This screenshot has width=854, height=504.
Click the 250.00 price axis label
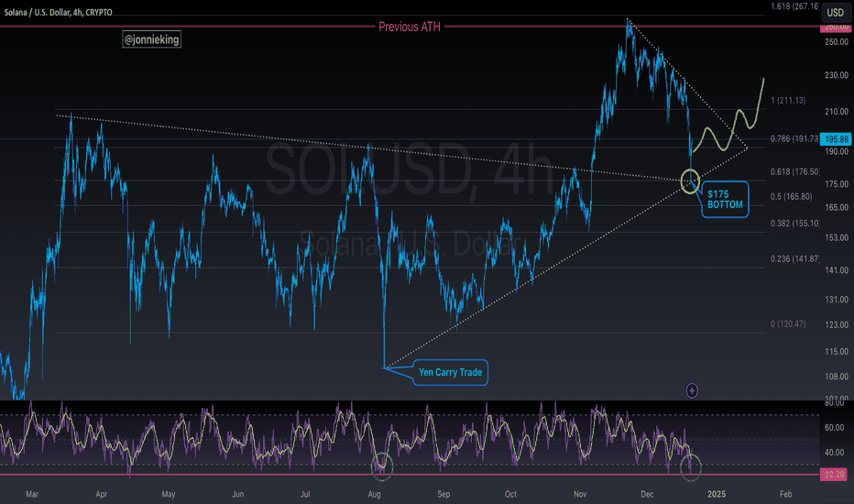(837, 42)
